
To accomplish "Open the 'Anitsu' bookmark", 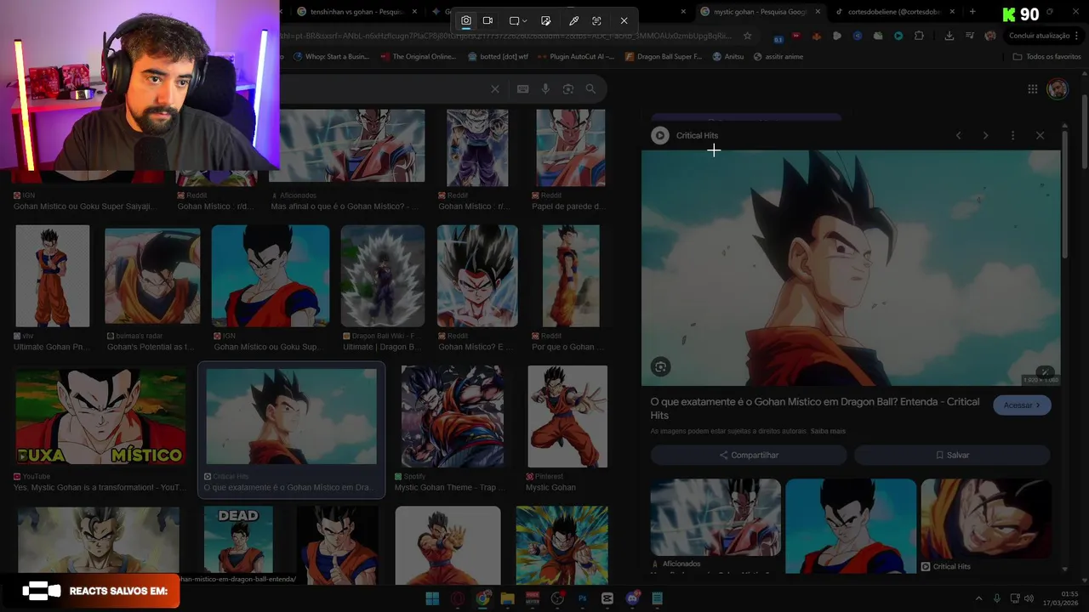I will coord(728,57).
